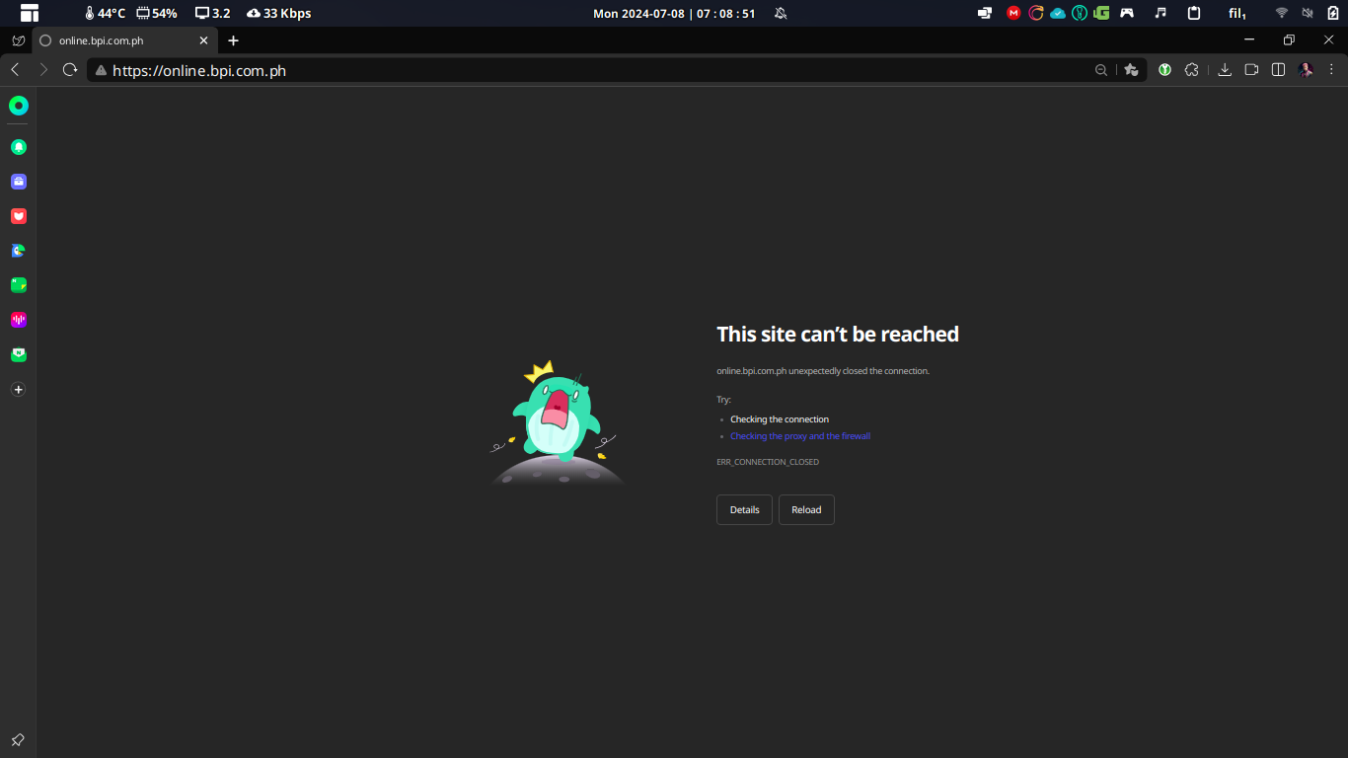Click the date and time in the panel
Viewport: 1348px width, 758px height.
pyautogui.click(x=674, y=13)
